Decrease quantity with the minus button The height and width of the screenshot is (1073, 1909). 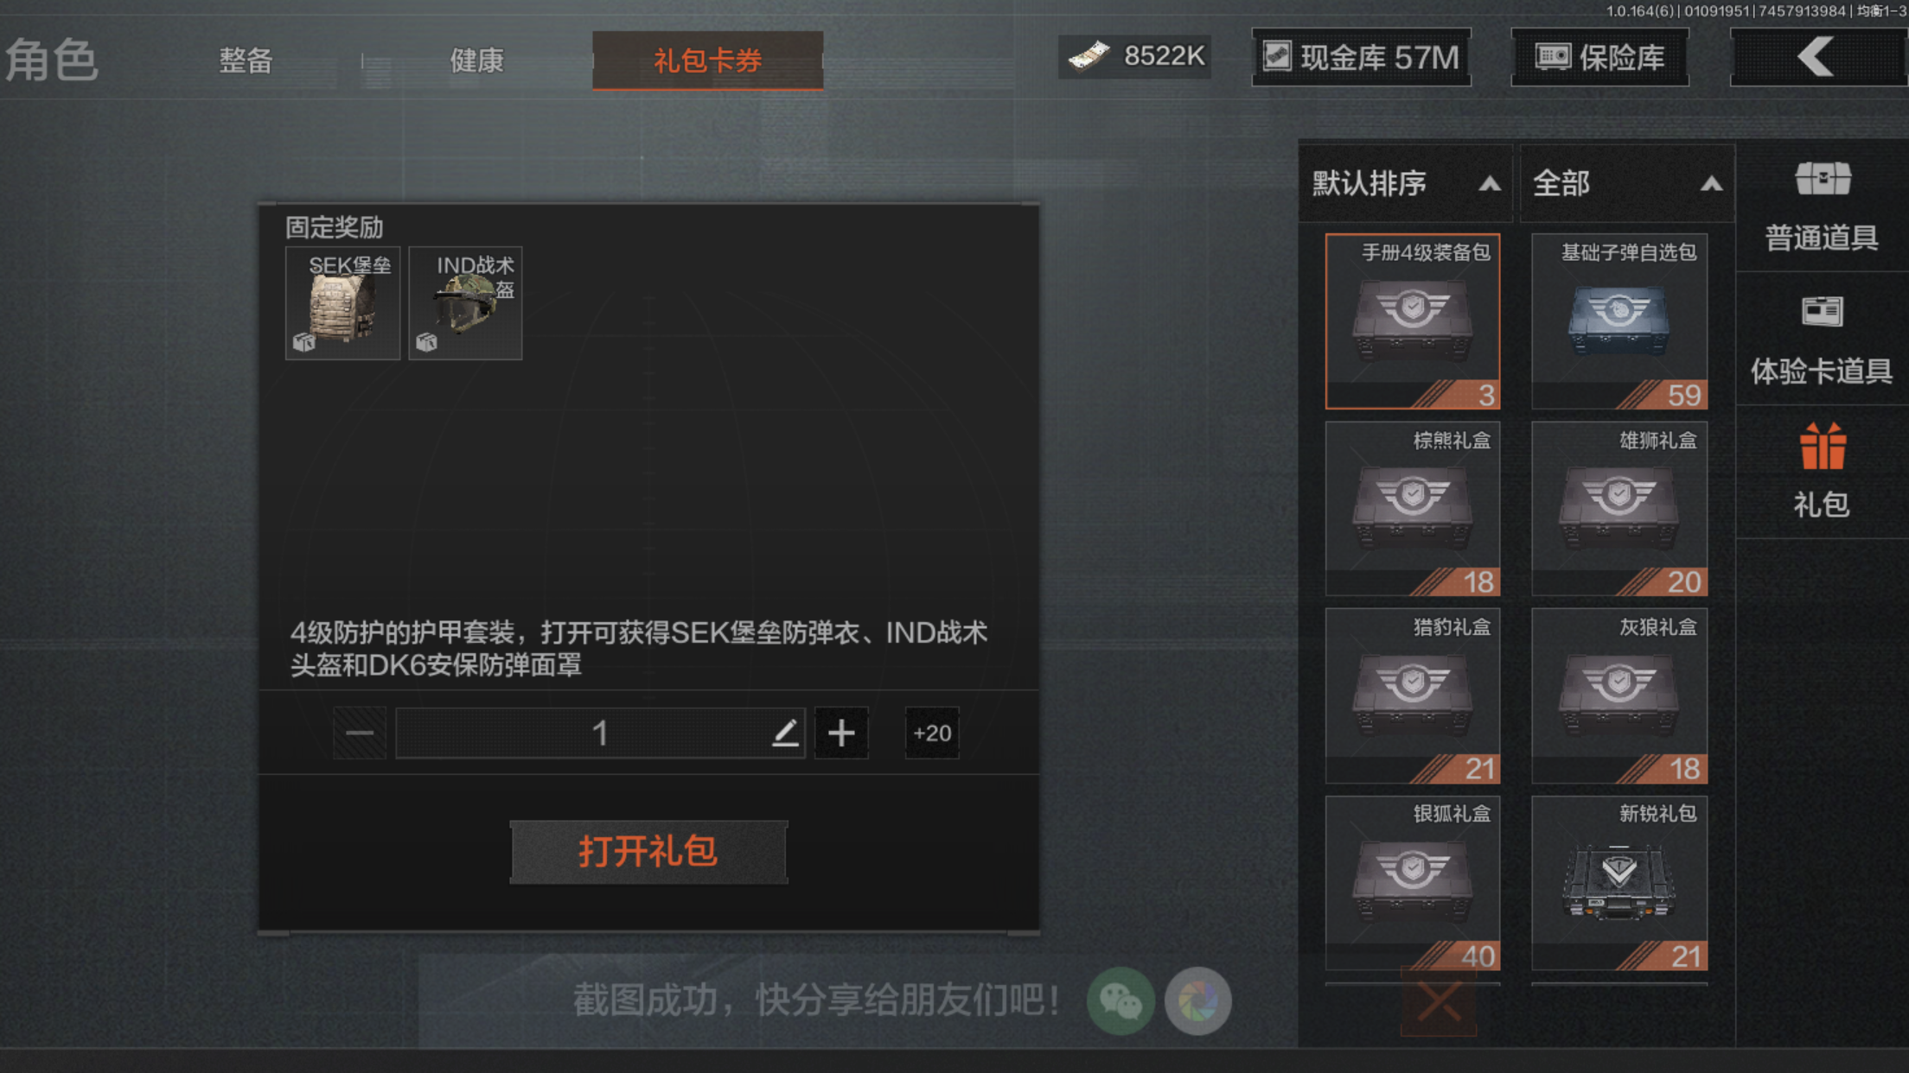click(360, 733)
